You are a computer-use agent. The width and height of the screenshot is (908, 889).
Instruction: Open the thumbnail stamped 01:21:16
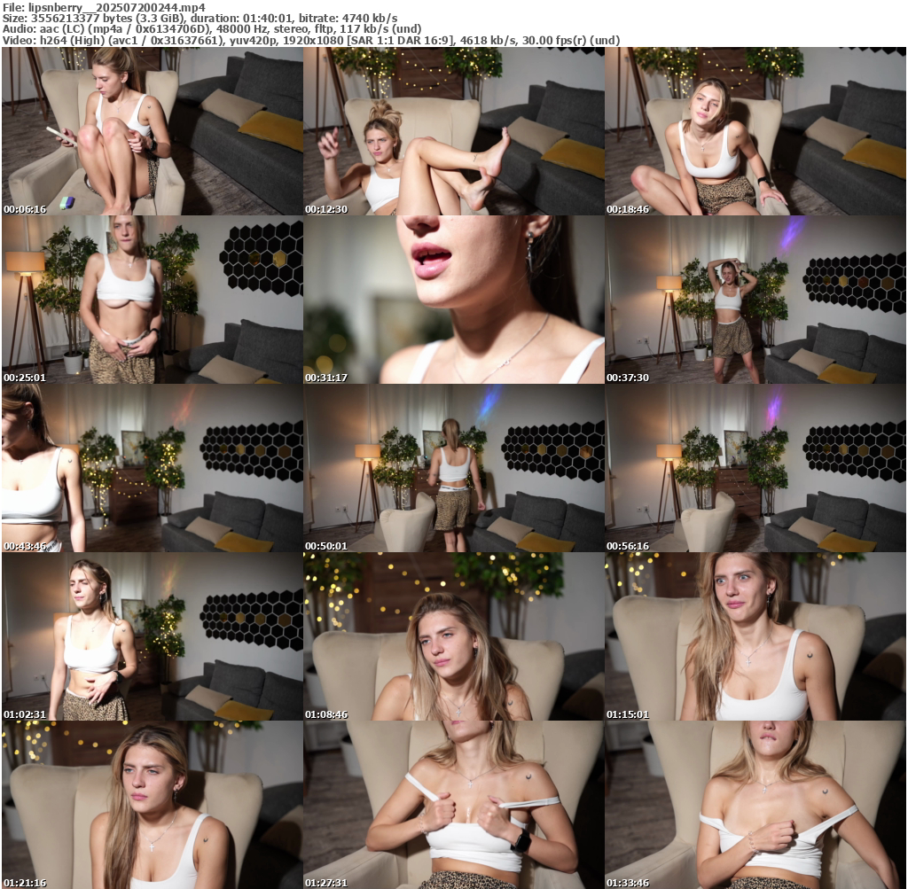coord(153,805)
